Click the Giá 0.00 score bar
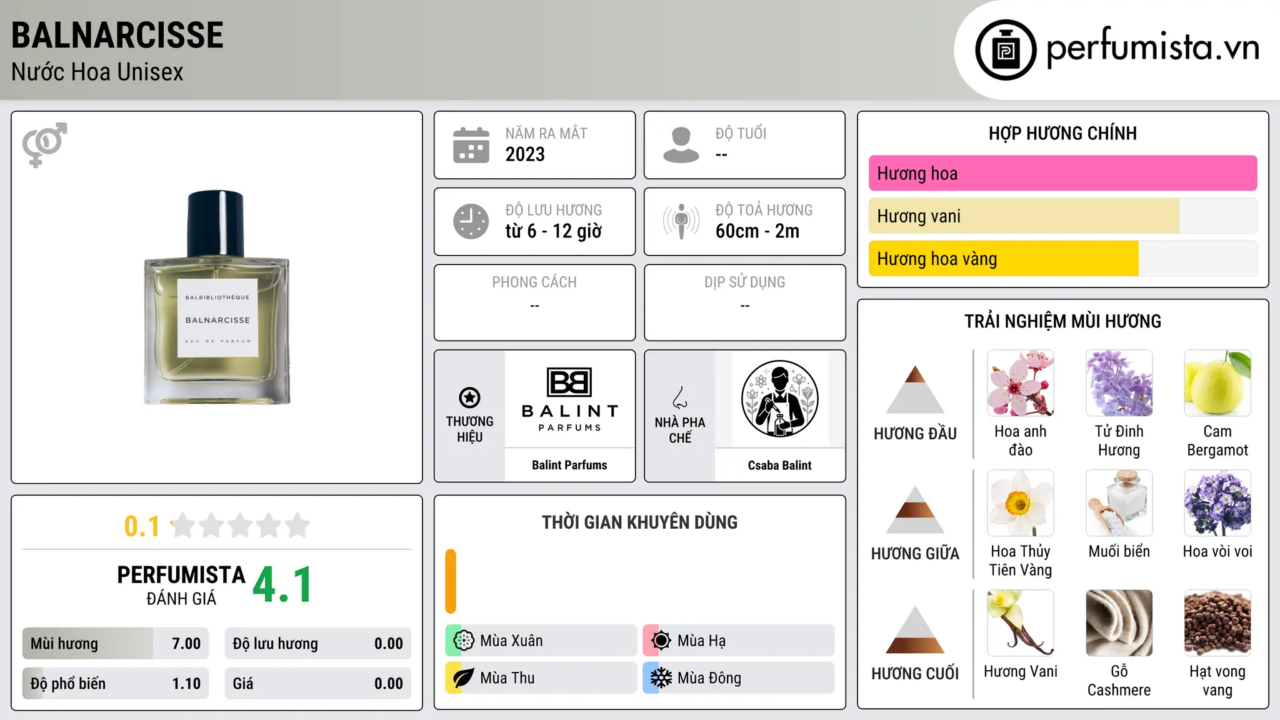Screen dimensions: 1280x720 [x=317, y=683]
